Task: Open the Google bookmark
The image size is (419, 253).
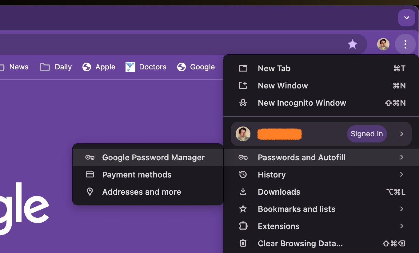Action: [x=196, y=67]
